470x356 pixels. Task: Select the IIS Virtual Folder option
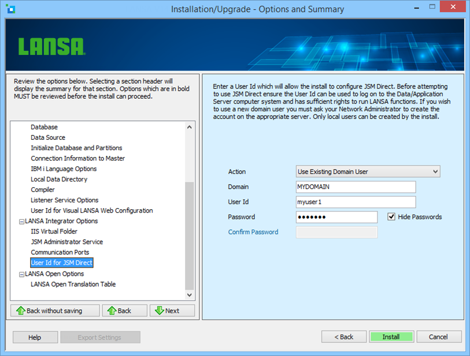point(54,231)
